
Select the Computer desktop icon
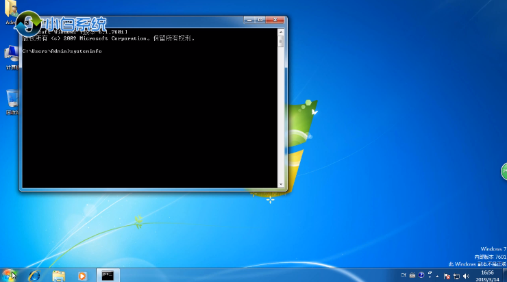(12, 56)
